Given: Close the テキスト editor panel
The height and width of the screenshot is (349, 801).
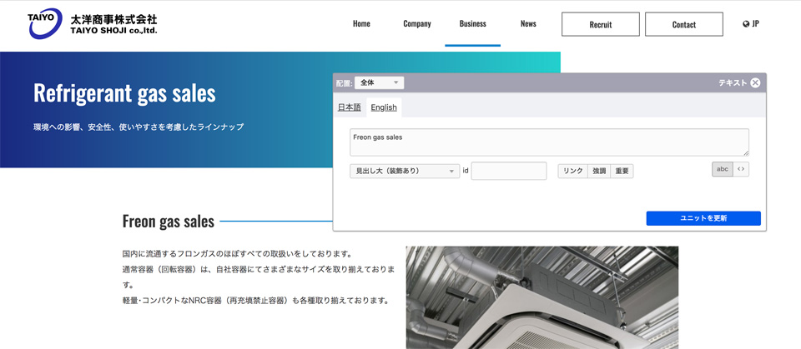Looking at the screenshot, I should coord(755,82).
